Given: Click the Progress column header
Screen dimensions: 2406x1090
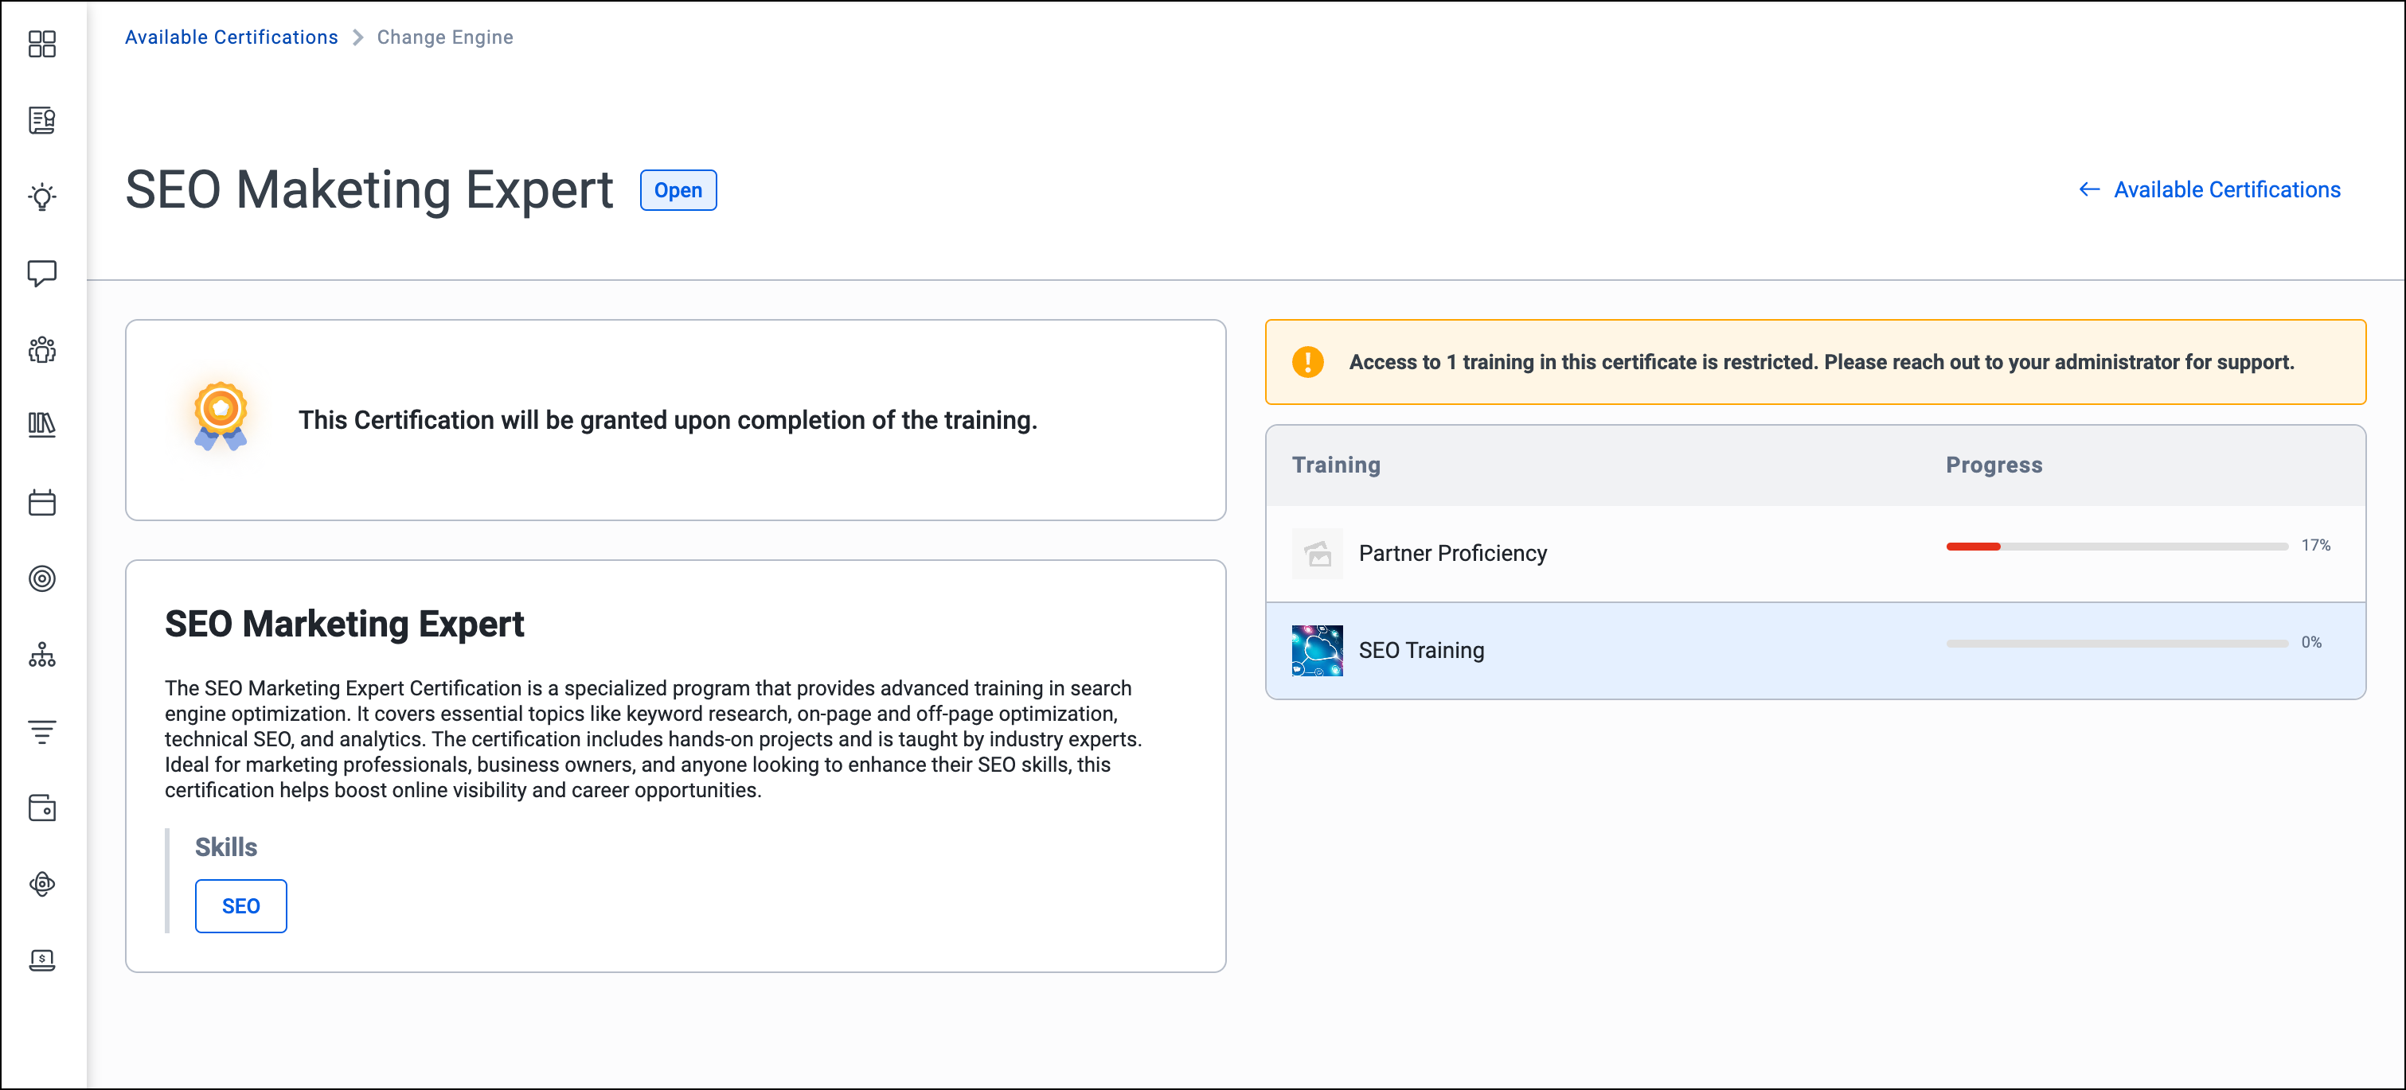Looking at the screenshot, I should [x=1994, y=465].
